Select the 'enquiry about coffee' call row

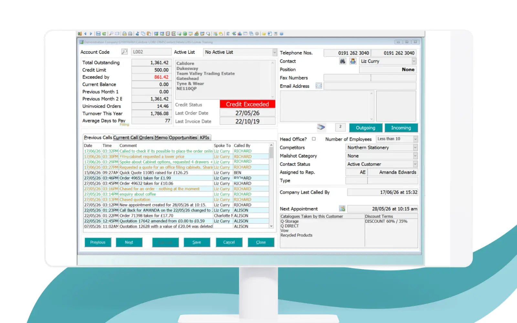[x=176, y=194]
